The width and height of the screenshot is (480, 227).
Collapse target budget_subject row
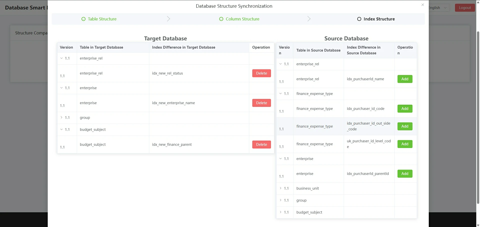61,130
